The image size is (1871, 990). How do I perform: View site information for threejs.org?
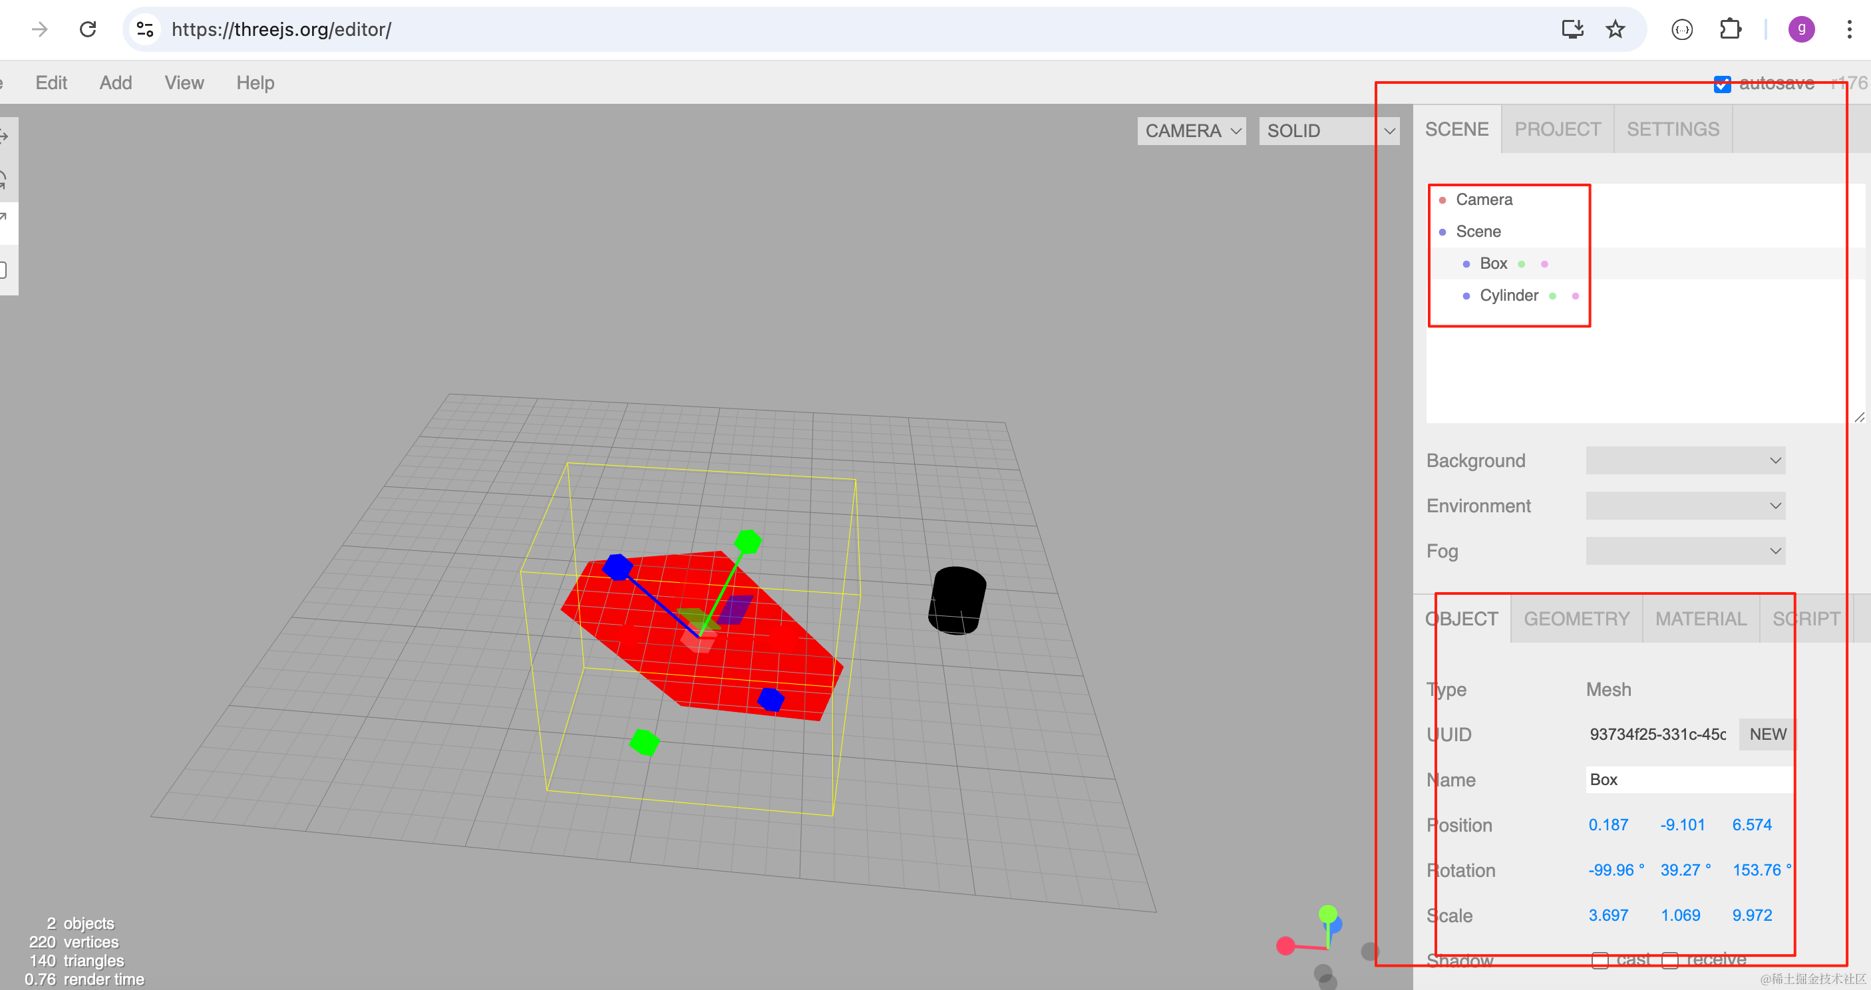[144, 29]
